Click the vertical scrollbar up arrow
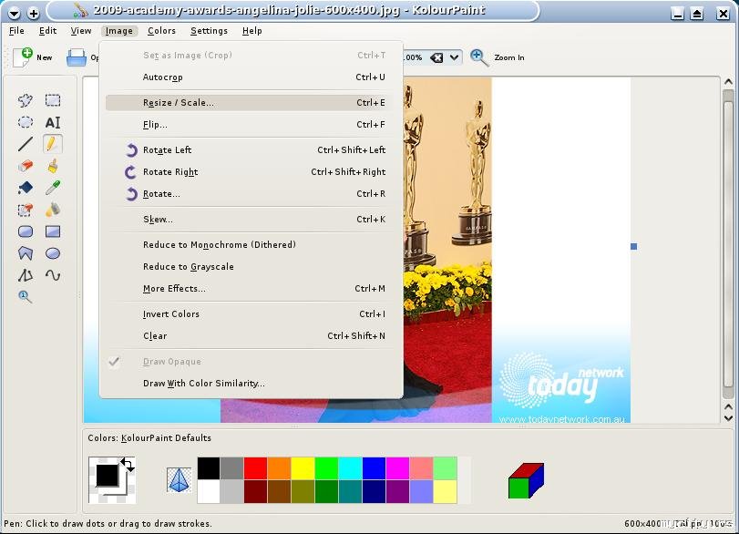This screenshot has width=739, height=534. pyautogui.click(x=729, y=82)
